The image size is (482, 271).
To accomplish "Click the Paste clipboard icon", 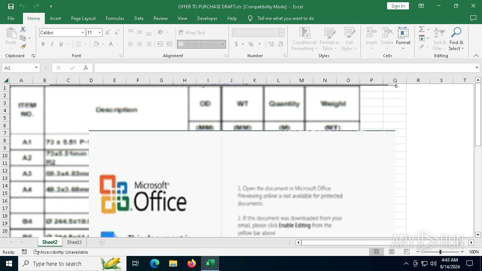I will coord(11,33).
